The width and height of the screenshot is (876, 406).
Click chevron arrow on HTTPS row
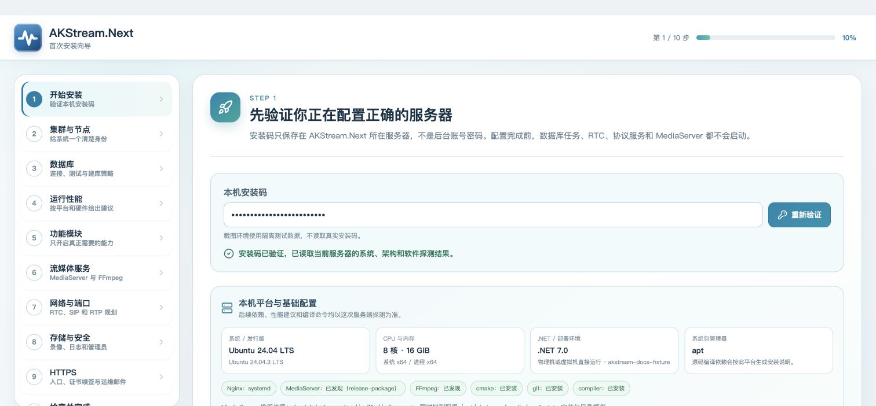161,377
